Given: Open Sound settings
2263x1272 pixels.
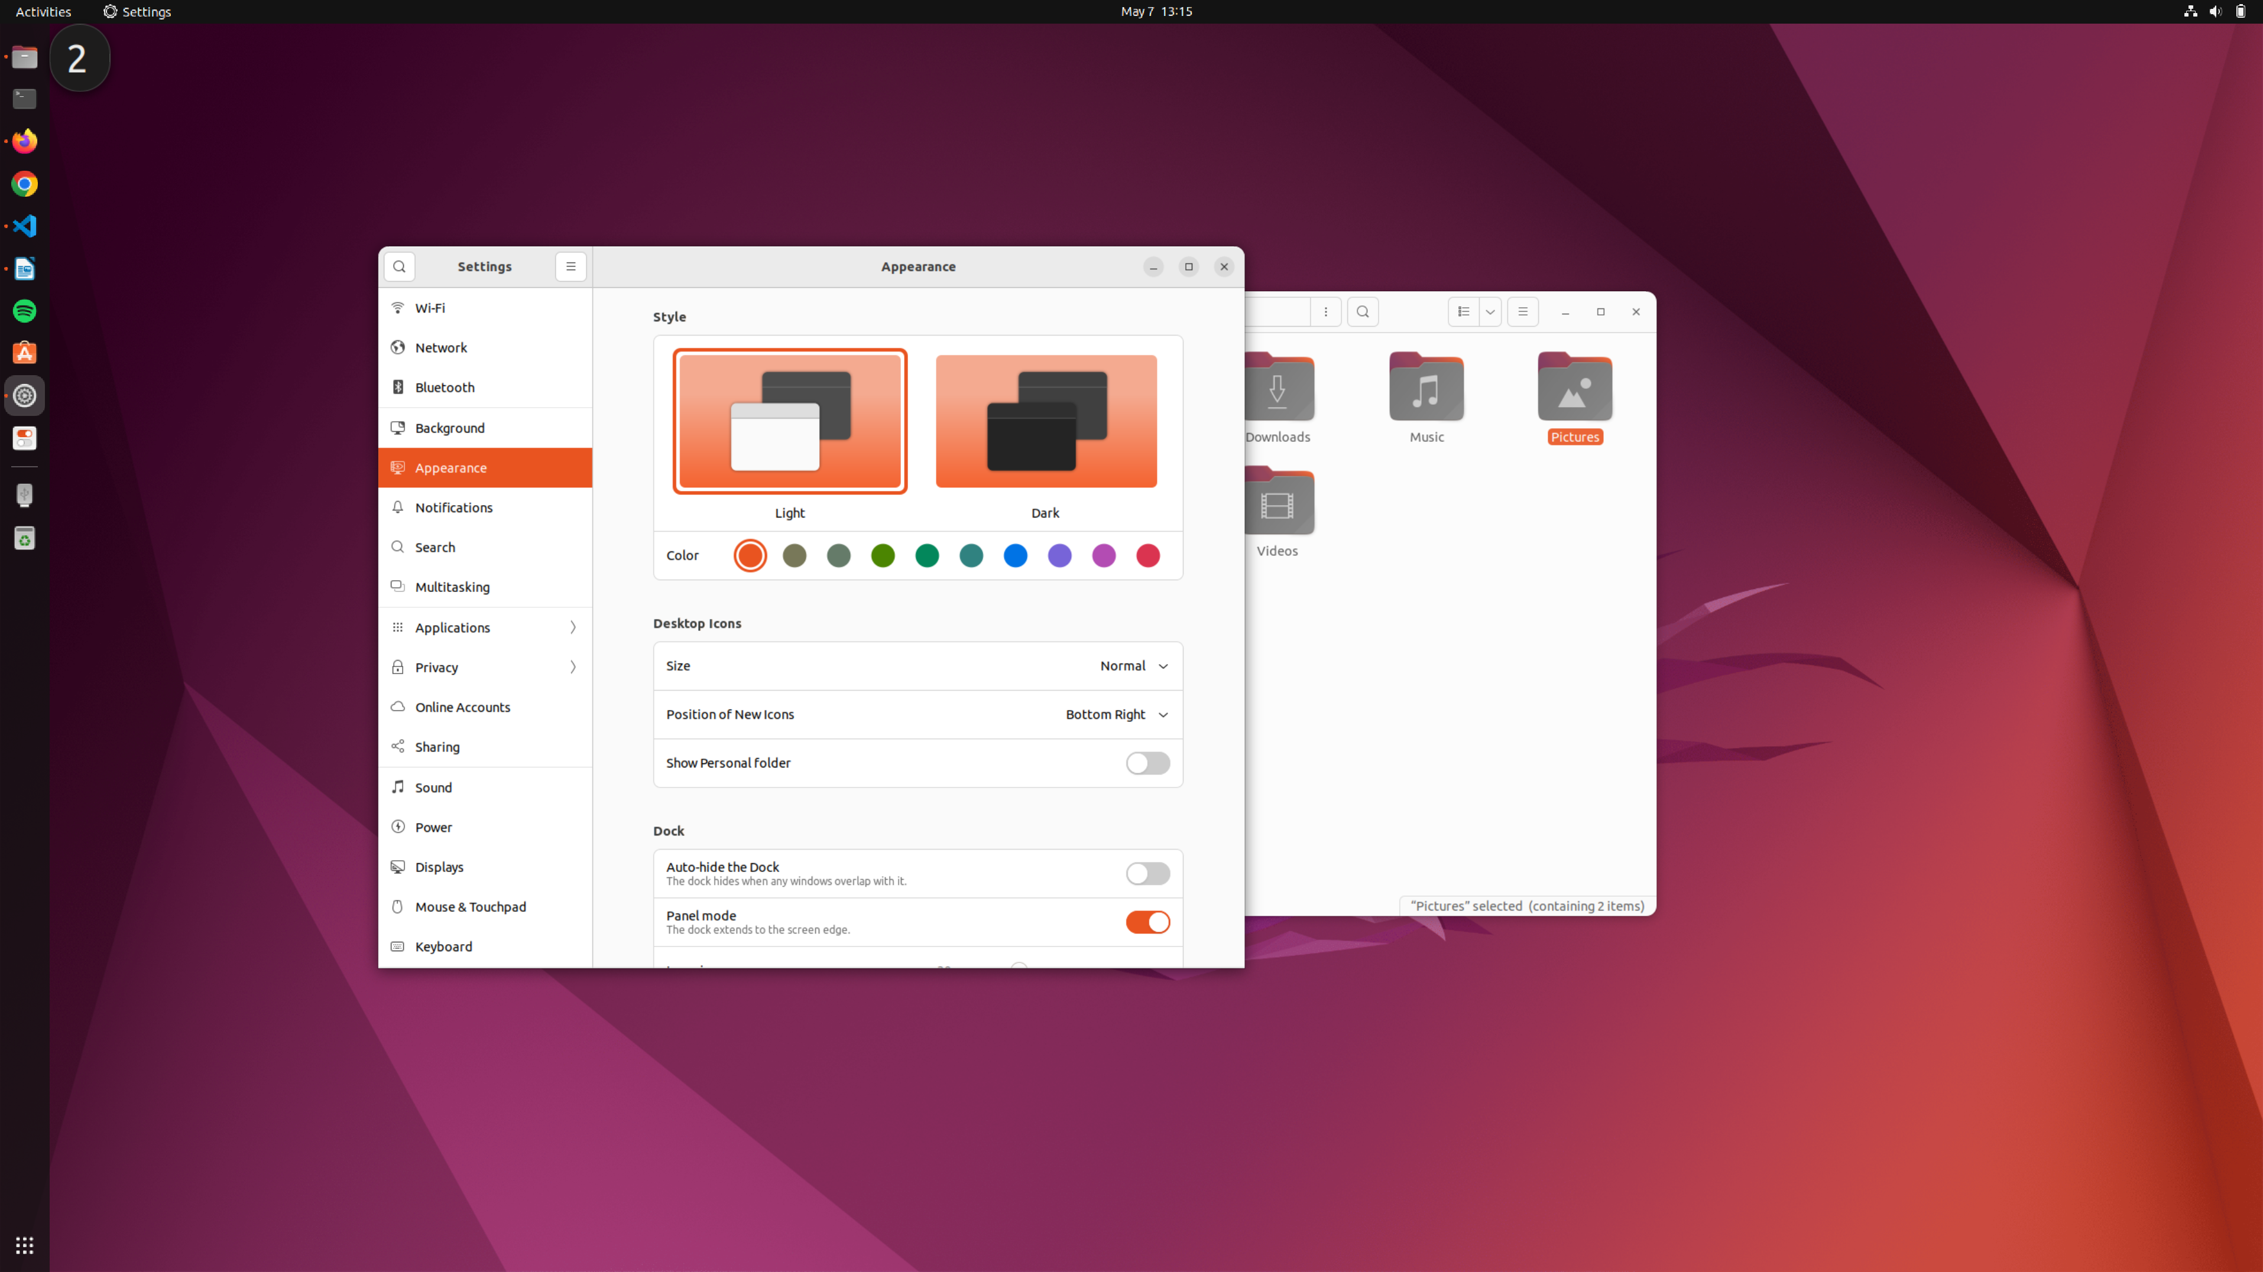Looking at the screenshot, I should click(x=485, y=788).
